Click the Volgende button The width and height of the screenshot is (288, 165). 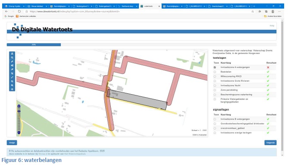(270, 143)
